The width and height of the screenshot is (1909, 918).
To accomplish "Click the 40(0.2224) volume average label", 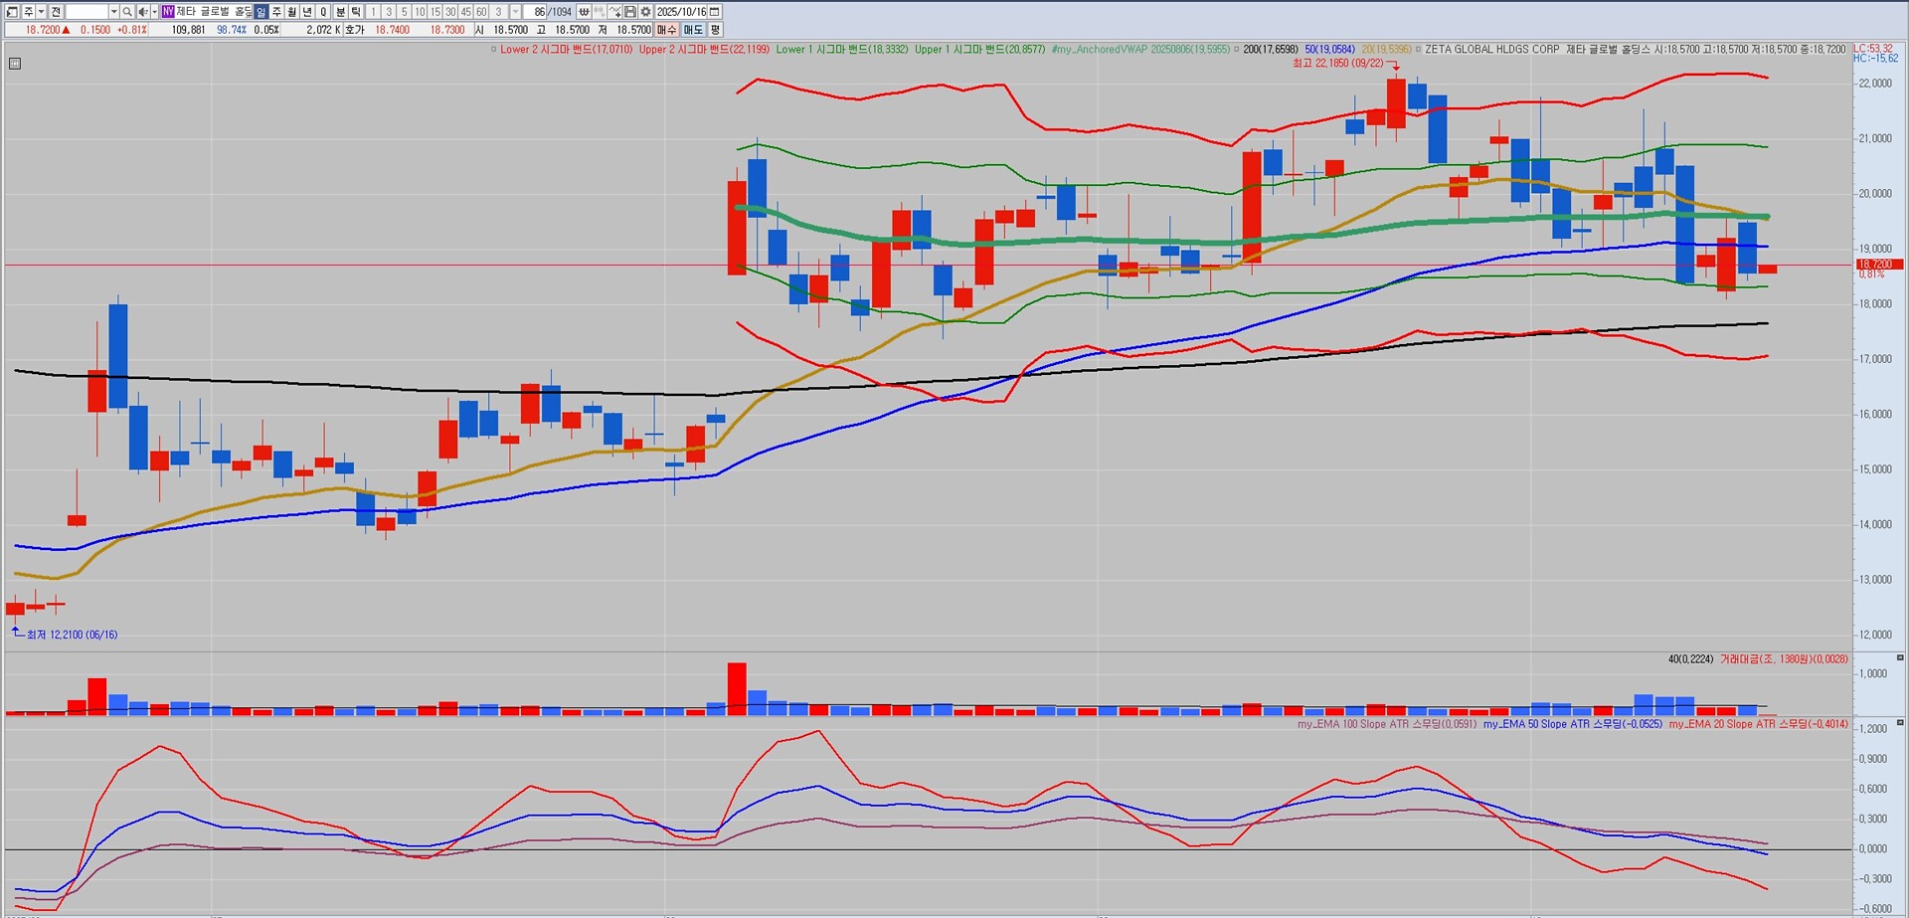I will point(1690,659).
